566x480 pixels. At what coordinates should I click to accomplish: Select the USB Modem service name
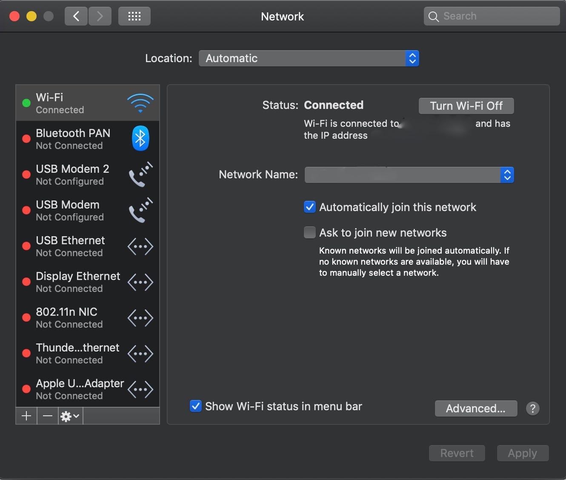(x=68, y=205)
